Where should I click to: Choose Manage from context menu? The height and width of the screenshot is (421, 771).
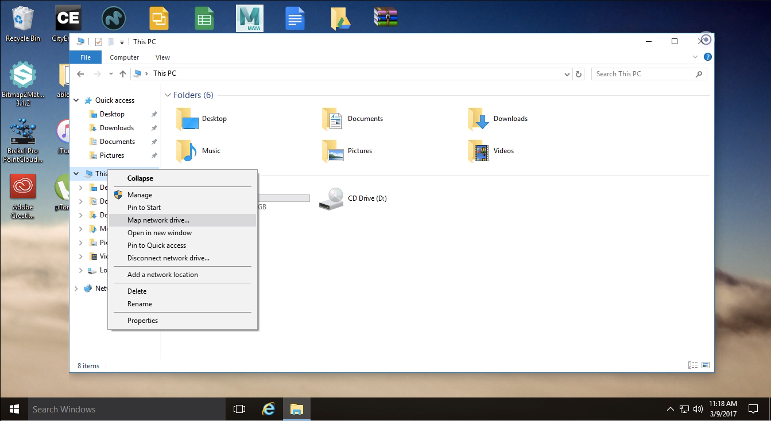point(182,195)
